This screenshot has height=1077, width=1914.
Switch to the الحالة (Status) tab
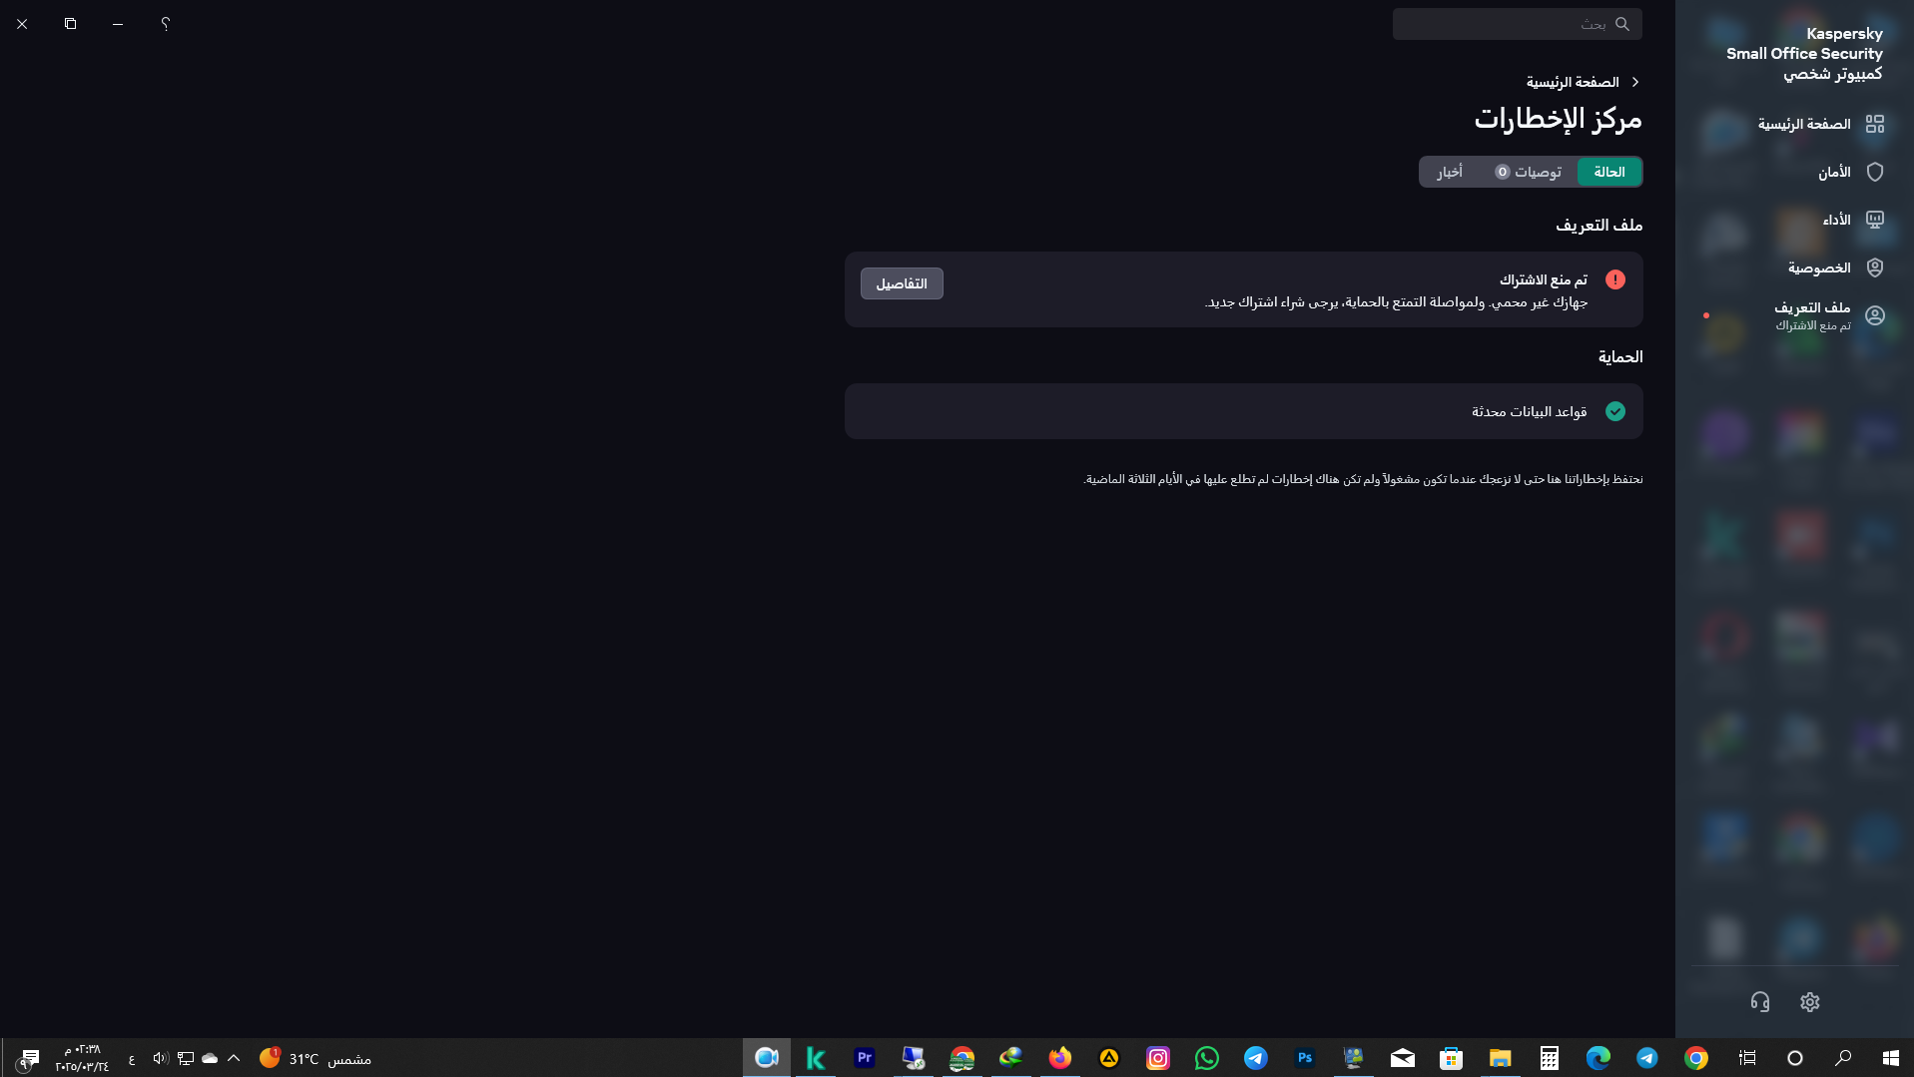coord(1609,172)
